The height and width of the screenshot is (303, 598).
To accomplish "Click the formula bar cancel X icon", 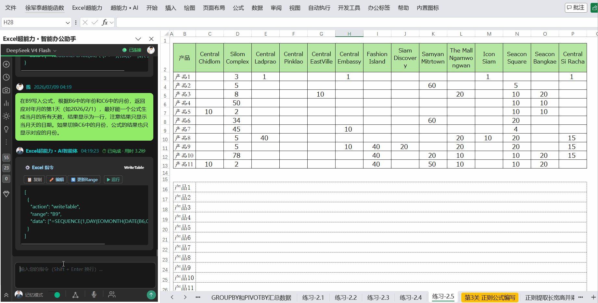I will coord(85,22).
